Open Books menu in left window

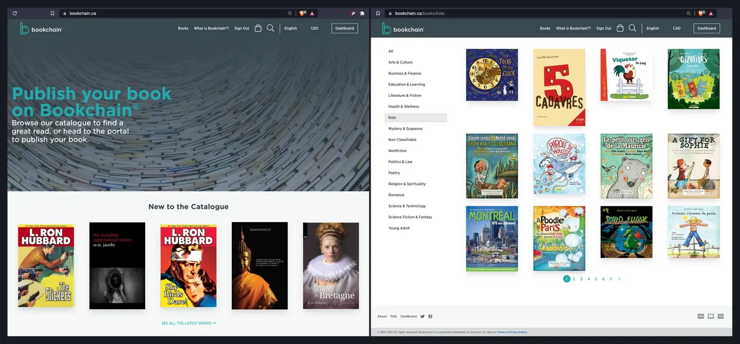click(183, 28)
